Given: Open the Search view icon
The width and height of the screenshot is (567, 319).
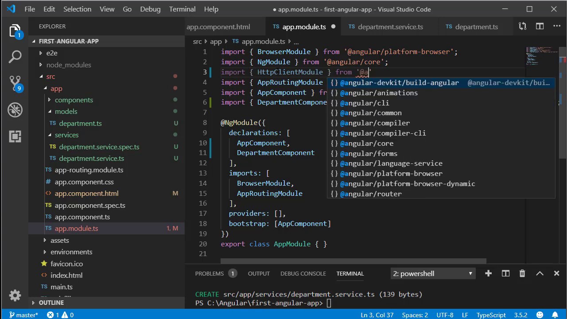Looking at the screenshot, I should click(x=15, y=57).
